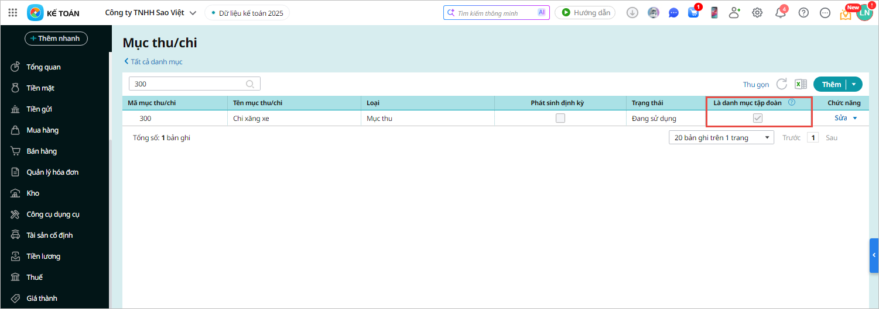The image size is (879, 309).
Task: Go to Tiền lương menu item
Action: (43, 256)
